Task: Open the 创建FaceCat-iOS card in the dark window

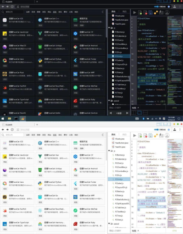Action: click(17, 21)
